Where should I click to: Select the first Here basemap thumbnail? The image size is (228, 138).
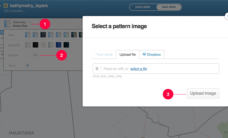coord(28,35)
